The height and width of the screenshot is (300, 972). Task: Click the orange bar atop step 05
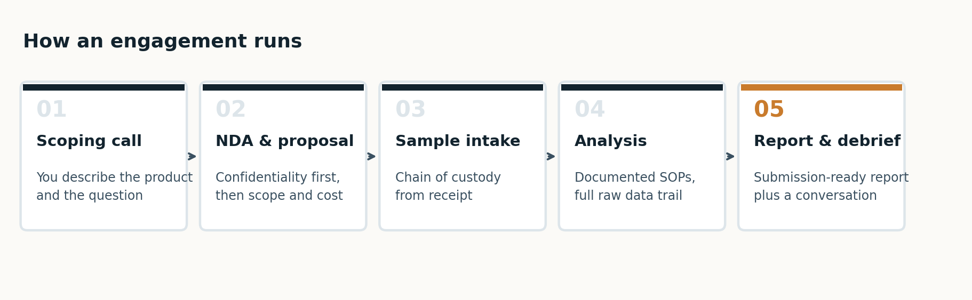click(x=821, y=87)
